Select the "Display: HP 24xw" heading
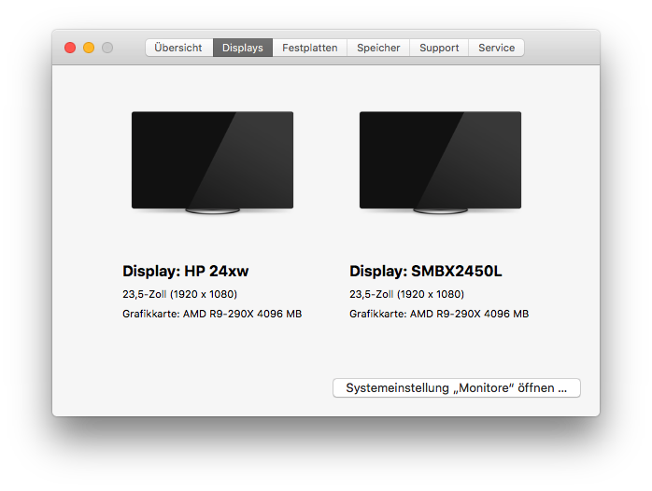 186,272
